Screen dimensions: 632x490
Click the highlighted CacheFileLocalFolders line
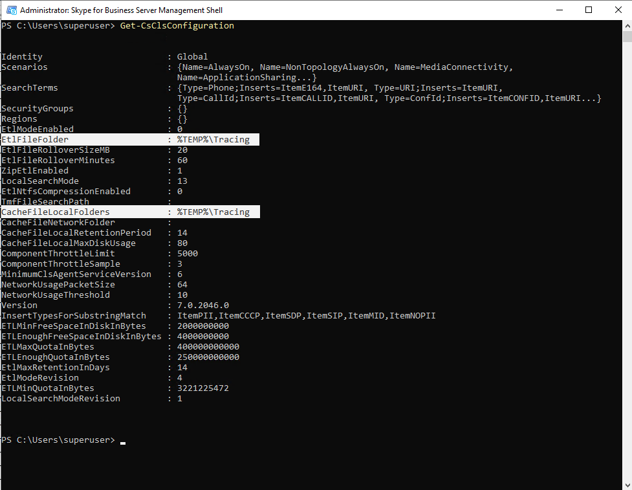[130, 212]
